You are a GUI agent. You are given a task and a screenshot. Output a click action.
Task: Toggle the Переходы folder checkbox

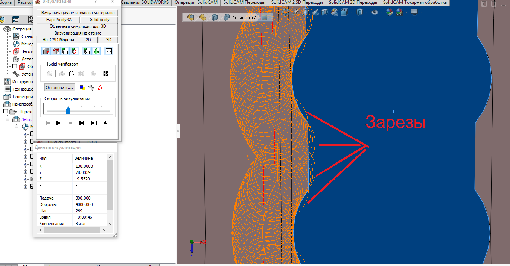coord(6,112)
